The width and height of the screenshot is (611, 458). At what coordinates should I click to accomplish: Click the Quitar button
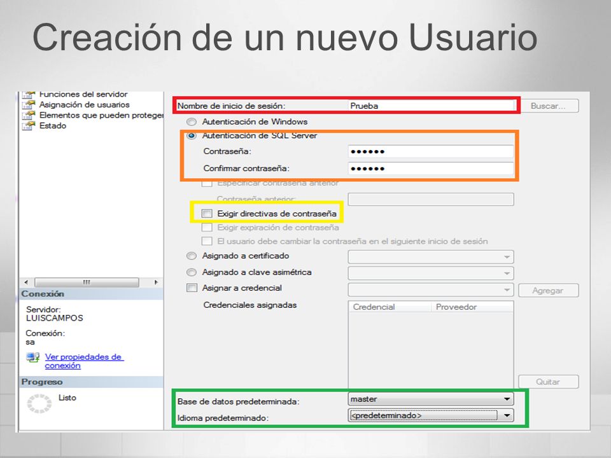[x=548, y=382]
